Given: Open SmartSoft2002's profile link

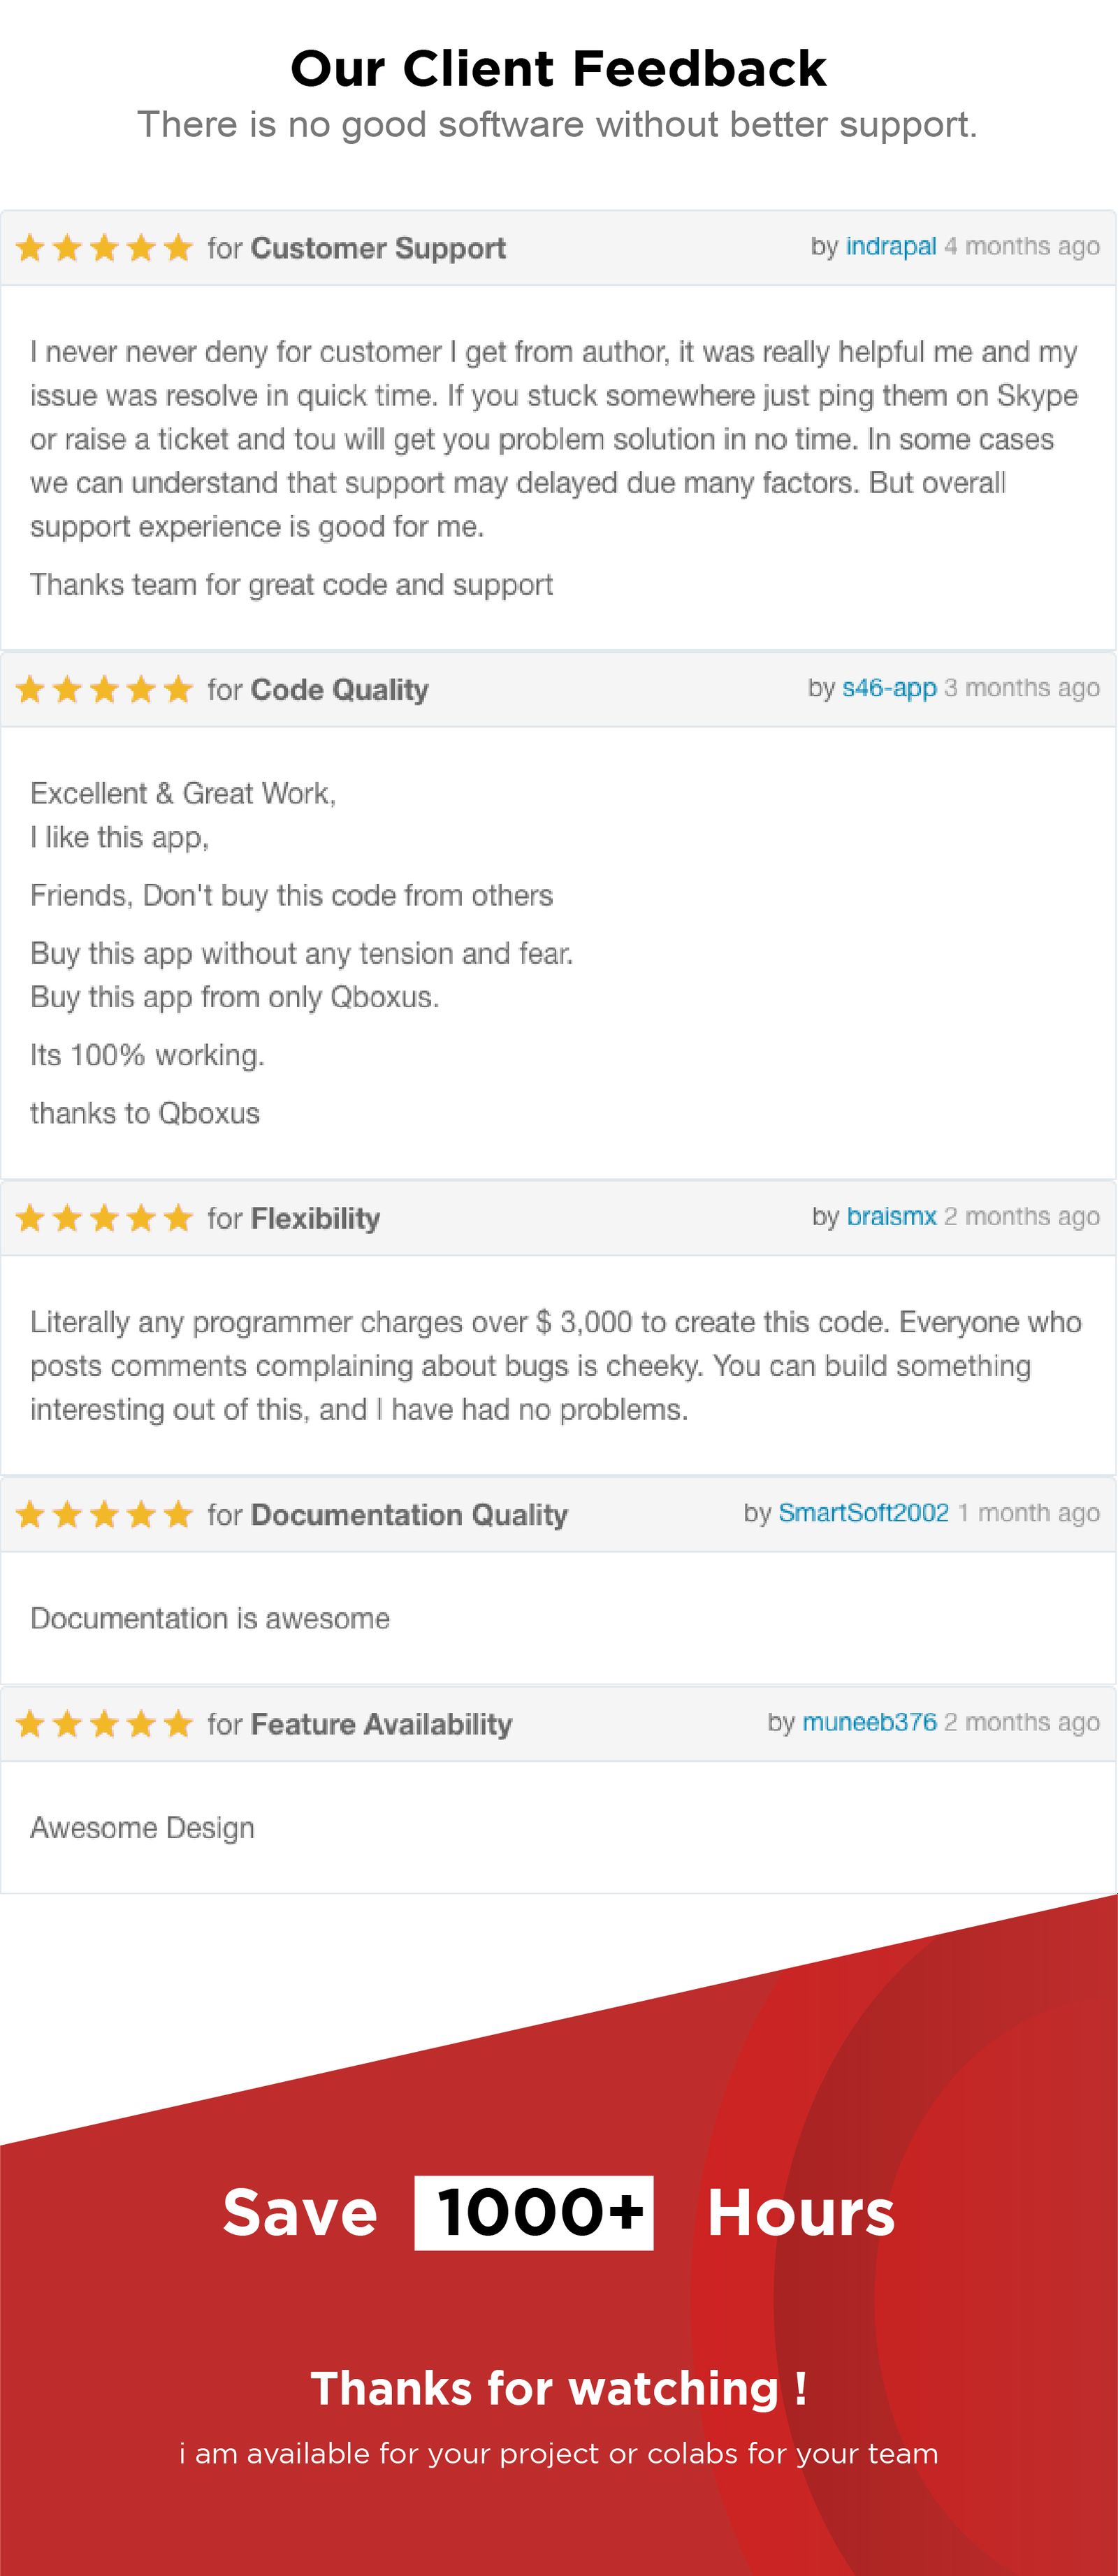Looking at the screenshot, I should click(864, 1512).
